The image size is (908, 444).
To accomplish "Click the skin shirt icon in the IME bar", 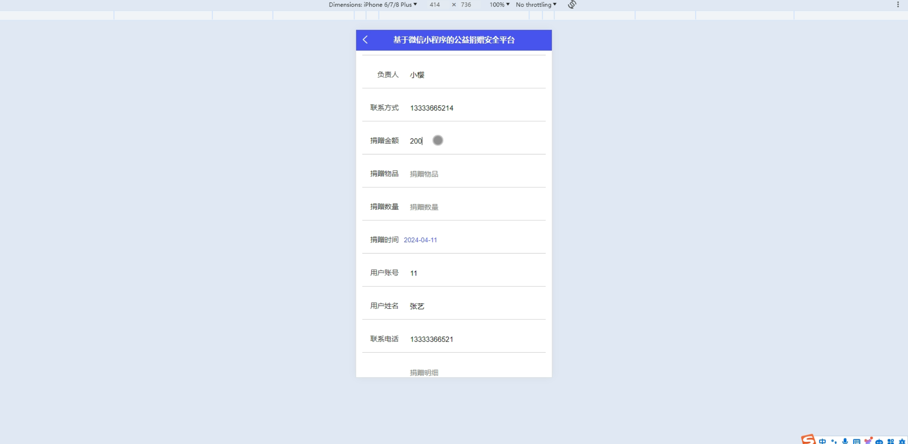I will tap(868, 441).
